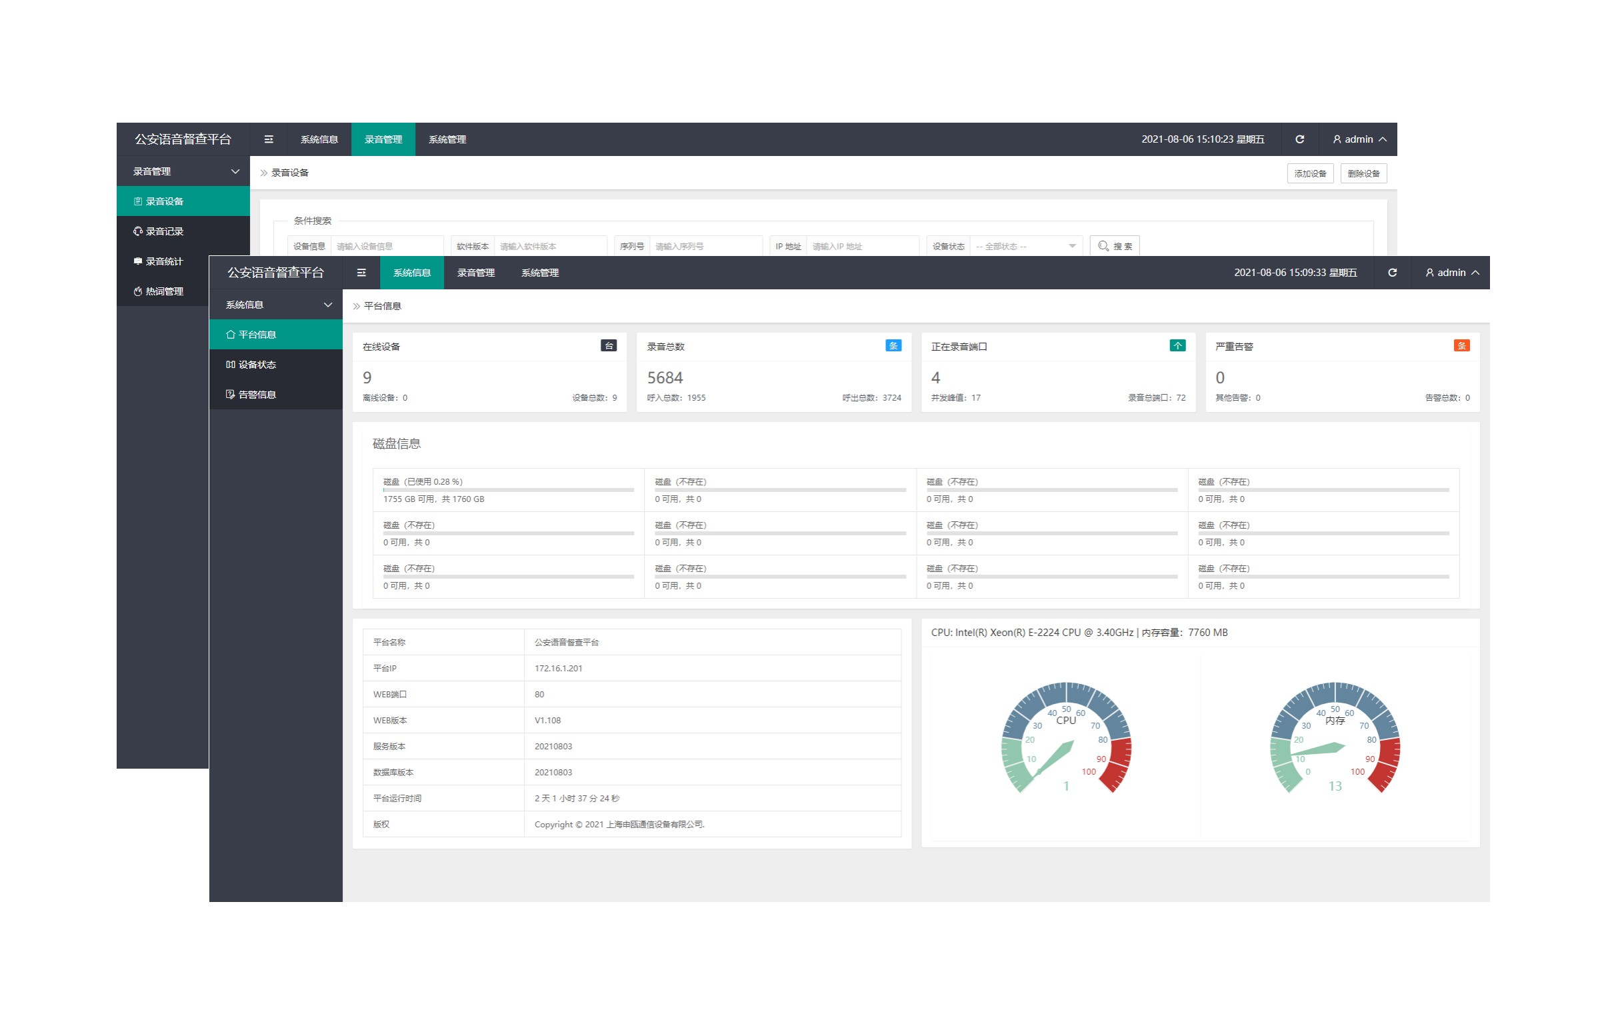Open 热词管理 in the sidebar
This screenshot has height=1036, width=1610.
pos(163,291)
